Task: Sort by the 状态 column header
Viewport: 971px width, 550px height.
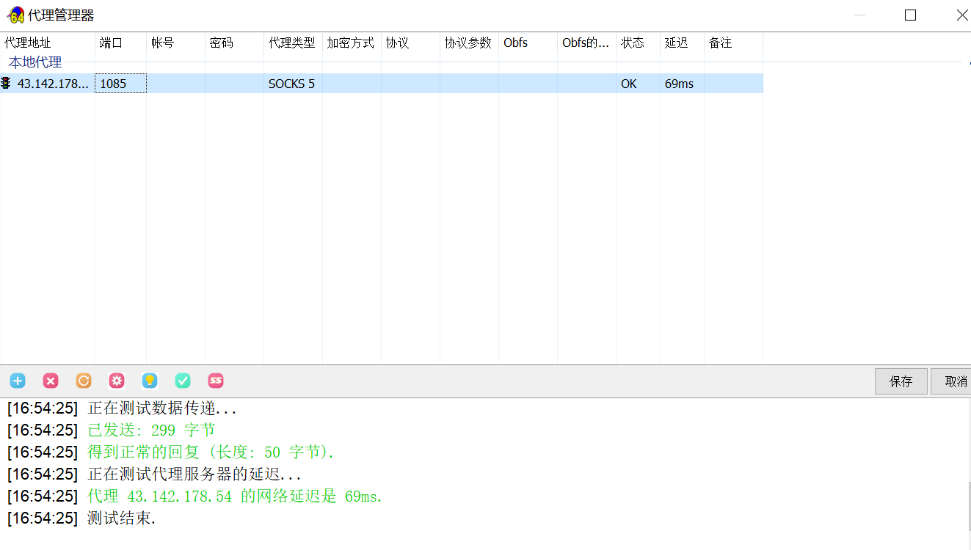Action: (639, 43)
